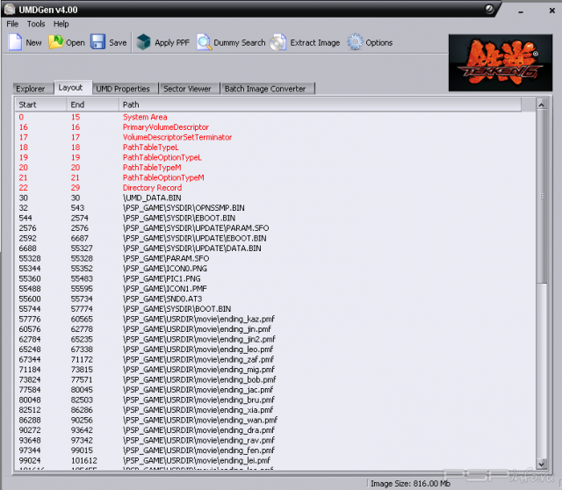Viewport: 562px width, 490px height.
Task: Open Options gear icon
Action: tap(355, 42)
